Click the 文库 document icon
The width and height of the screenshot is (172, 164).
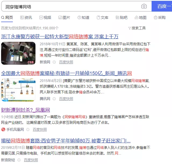coord(98,18)
